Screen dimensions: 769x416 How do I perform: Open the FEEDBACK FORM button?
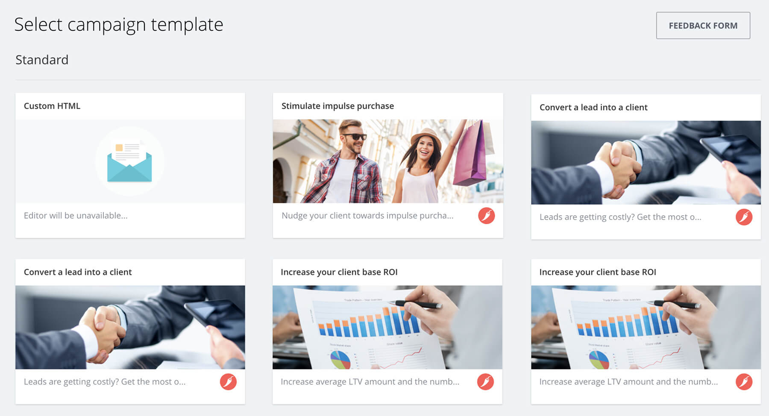703,26
